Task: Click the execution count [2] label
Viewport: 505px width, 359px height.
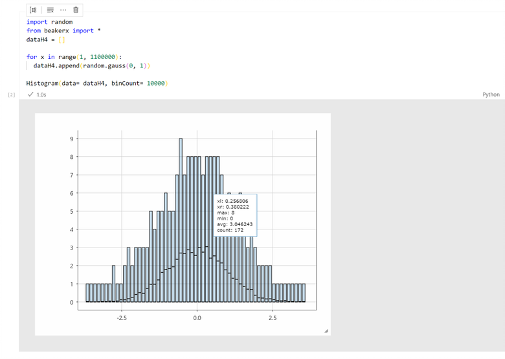Action: click(x=12, y=95)
